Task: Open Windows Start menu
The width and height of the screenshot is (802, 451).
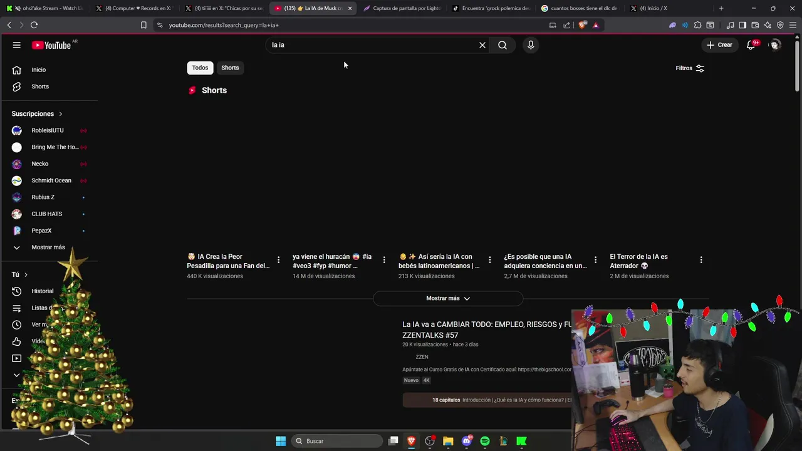Action: (x=281, y=441)
